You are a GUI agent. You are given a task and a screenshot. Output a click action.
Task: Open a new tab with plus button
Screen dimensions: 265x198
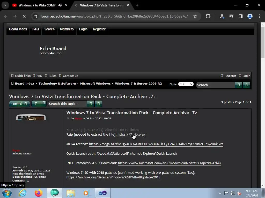137,5
